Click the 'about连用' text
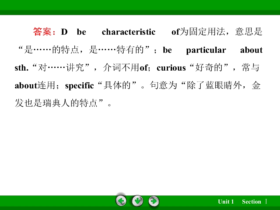Screen dimensions: 280x210 point(35,85)
